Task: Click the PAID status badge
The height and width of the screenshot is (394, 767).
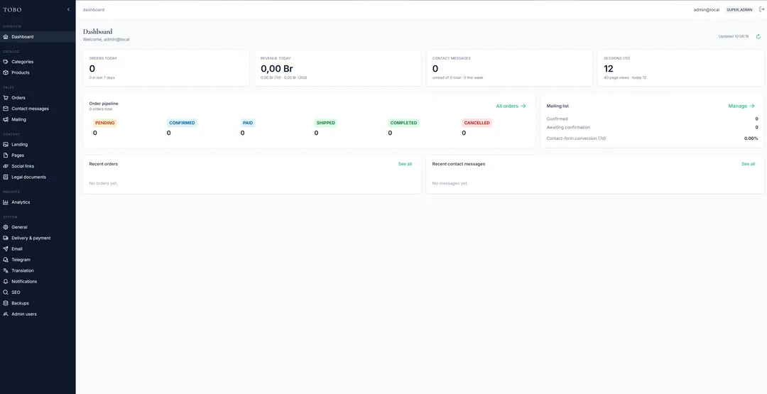Action: coord(248,123)
